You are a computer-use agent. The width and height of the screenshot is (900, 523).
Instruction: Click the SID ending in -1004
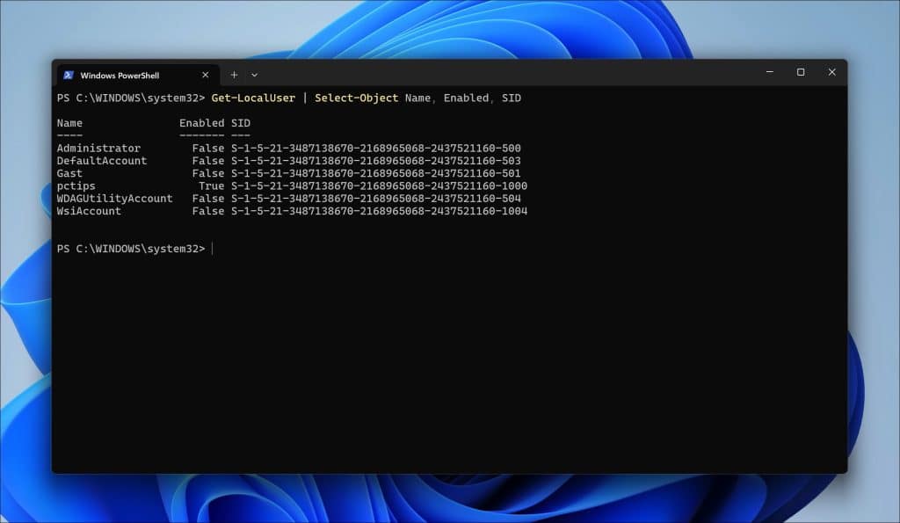pos(380,211)
